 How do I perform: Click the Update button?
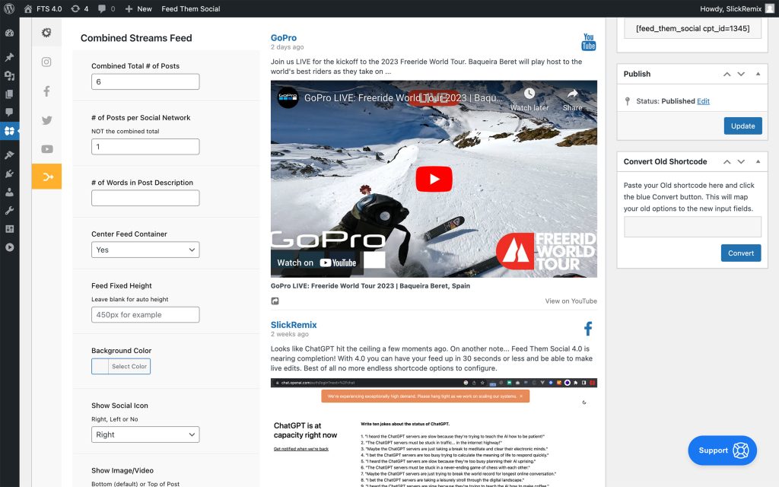click(742, 126)
